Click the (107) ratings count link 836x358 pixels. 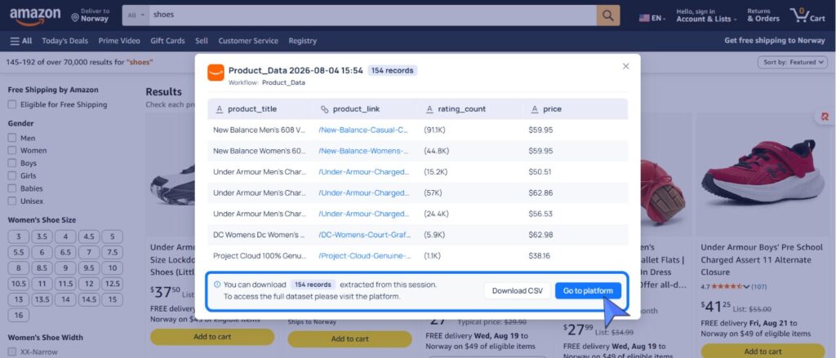[759, 287]
